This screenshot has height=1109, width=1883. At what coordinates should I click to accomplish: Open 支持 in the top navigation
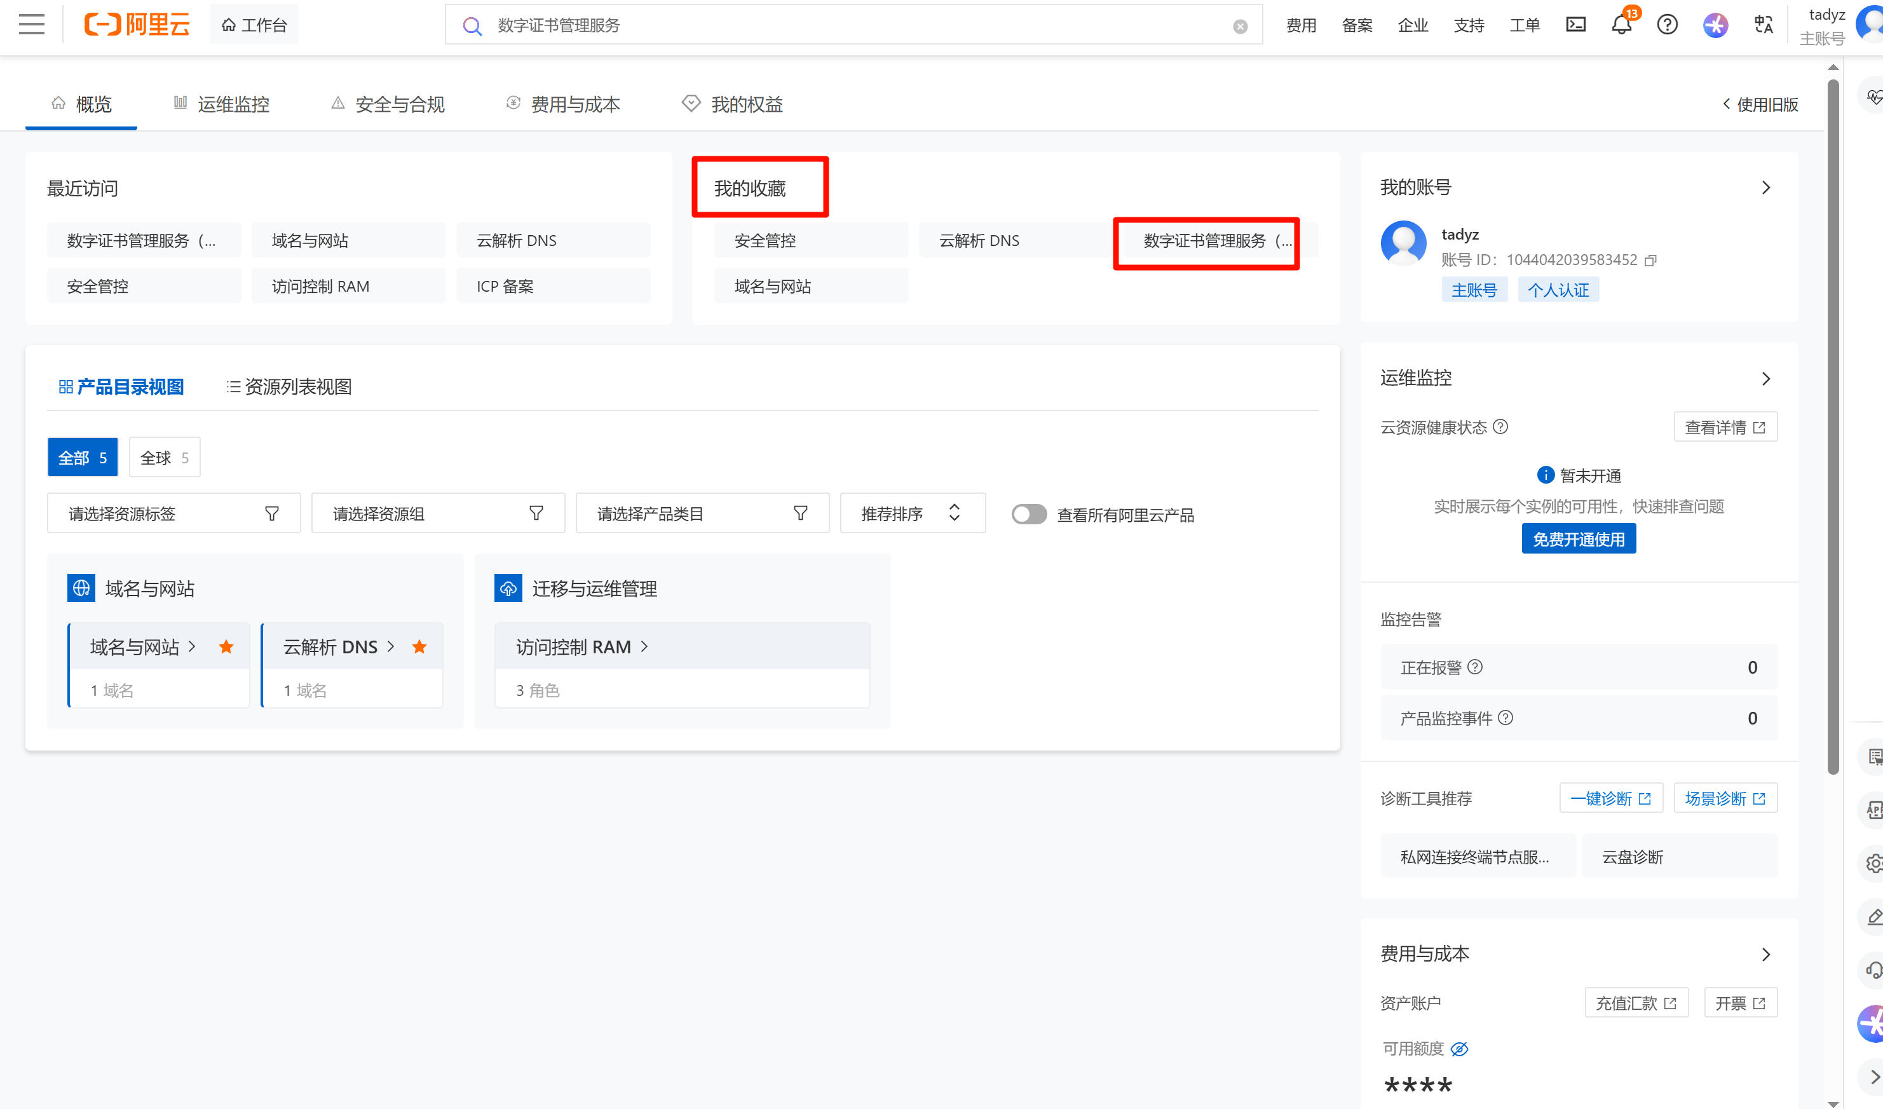click(1469, 25)
